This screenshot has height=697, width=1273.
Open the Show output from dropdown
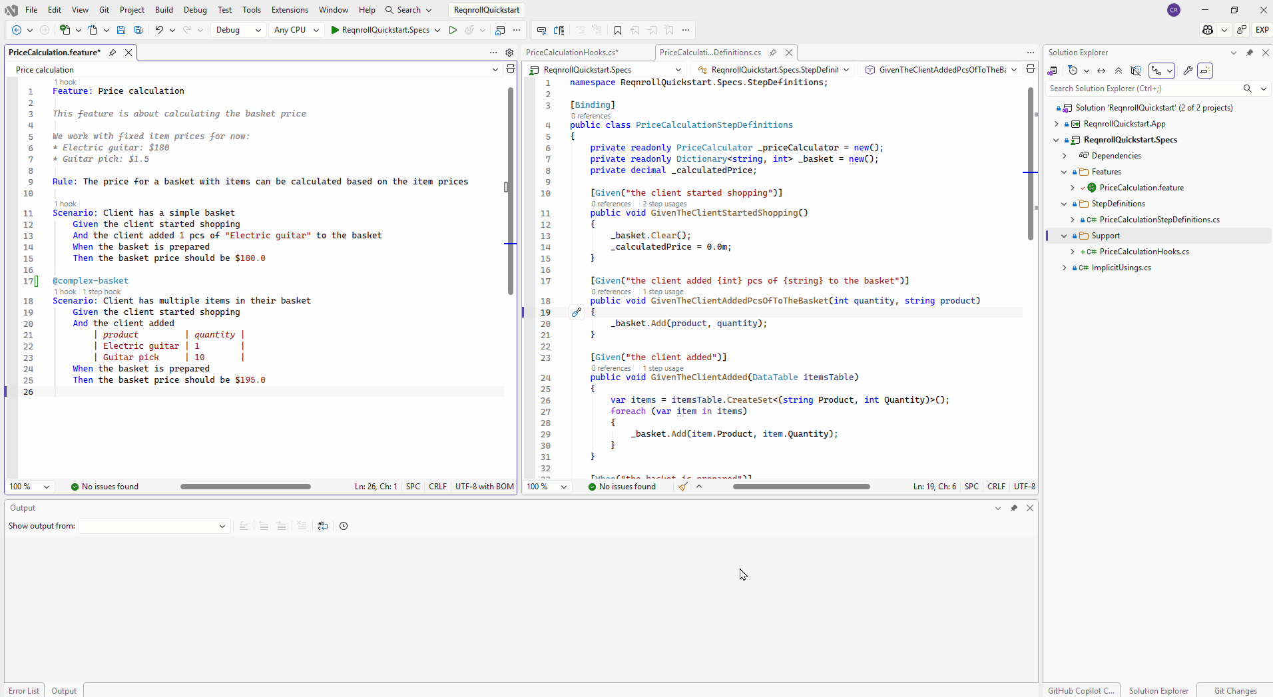coord(154,526)
